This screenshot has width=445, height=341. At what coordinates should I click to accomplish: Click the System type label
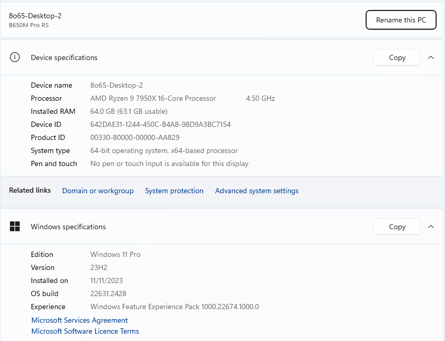tap(50, 150)
